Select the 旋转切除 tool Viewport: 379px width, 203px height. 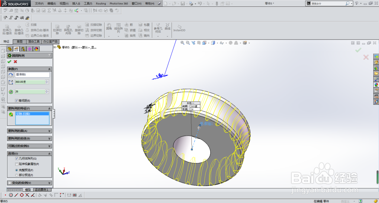tap(79, 30)
